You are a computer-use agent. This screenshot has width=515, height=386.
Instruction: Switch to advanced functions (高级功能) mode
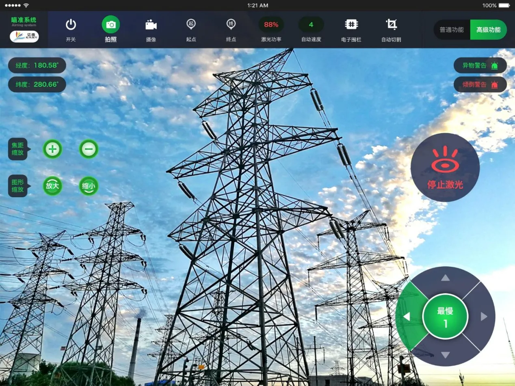[488, 30]
